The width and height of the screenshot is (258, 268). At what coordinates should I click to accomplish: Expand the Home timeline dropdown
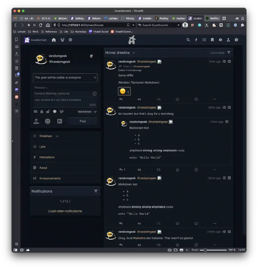click(134, 53)
